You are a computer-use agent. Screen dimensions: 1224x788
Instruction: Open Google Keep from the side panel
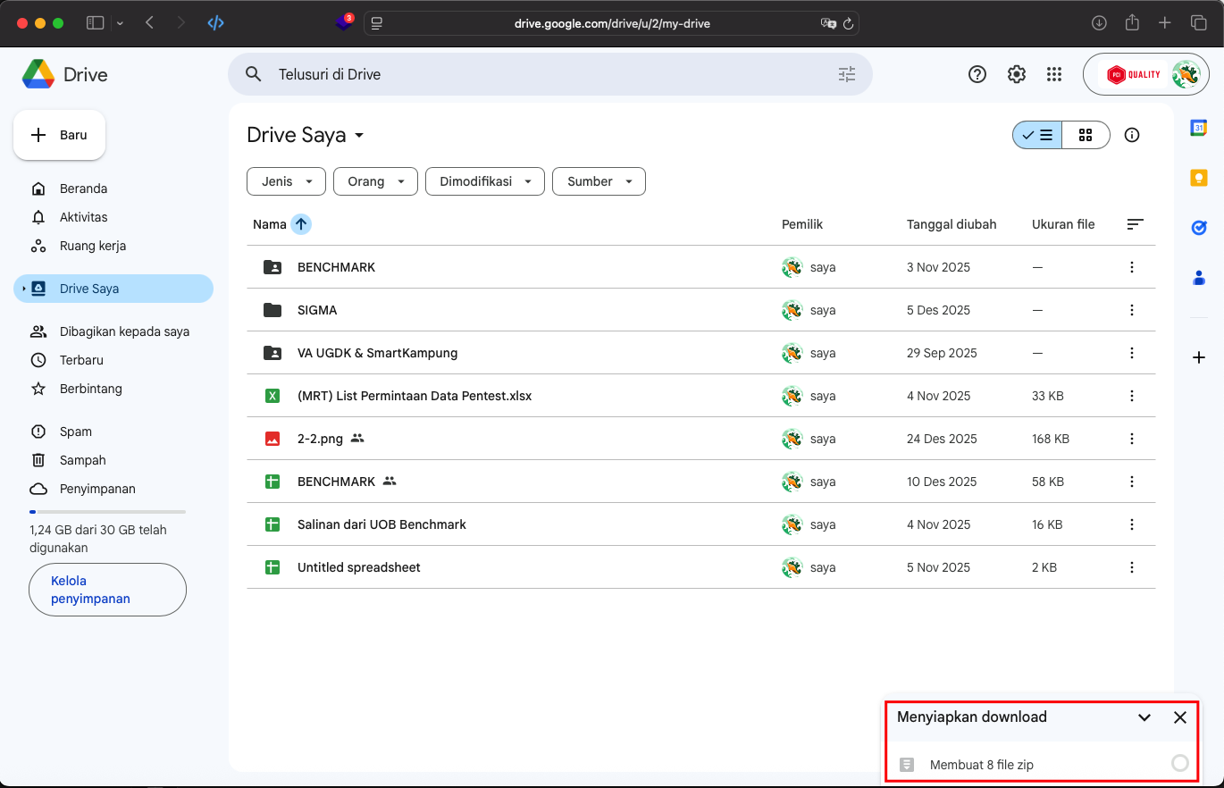coord(1198,178)
